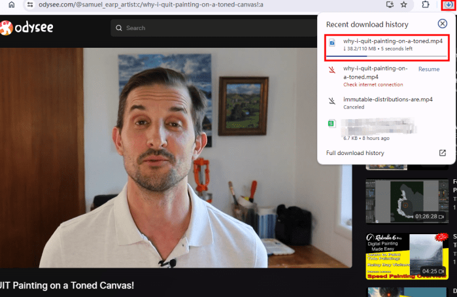Open site information icon in address bar
The image size is (457, 297).
[x=30, y=5]
